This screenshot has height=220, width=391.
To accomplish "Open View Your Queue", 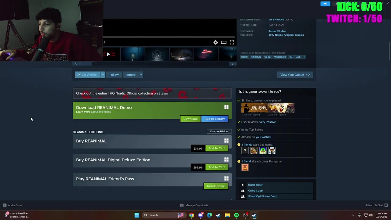I will (295, 75).
